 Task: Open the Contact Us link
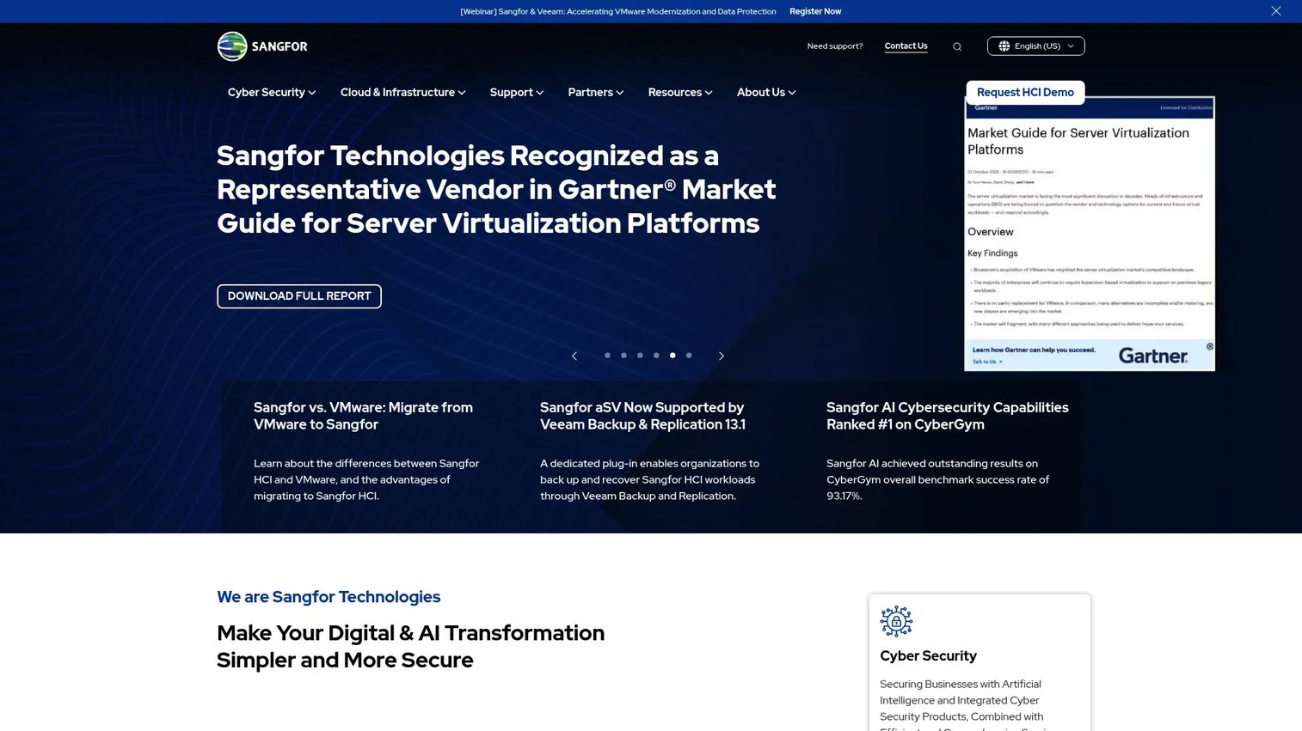(906, 46)
